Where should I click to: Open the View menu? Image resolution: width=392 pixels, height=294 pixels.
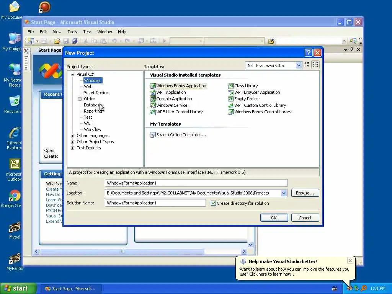click(x=57, y=32)
